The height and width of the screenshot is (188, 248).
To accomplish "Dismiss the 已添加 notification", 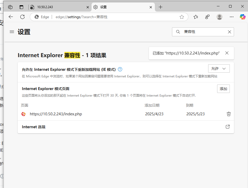I will 227,53.
